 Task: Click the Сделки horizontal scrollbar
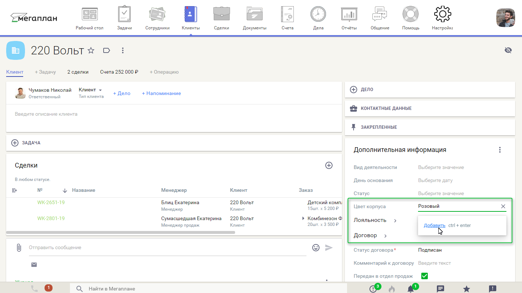coord(121,232)
